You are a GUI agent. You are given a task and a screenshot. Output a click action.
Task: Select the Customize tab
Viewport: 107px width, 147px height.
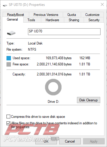[x=92, y=15]
